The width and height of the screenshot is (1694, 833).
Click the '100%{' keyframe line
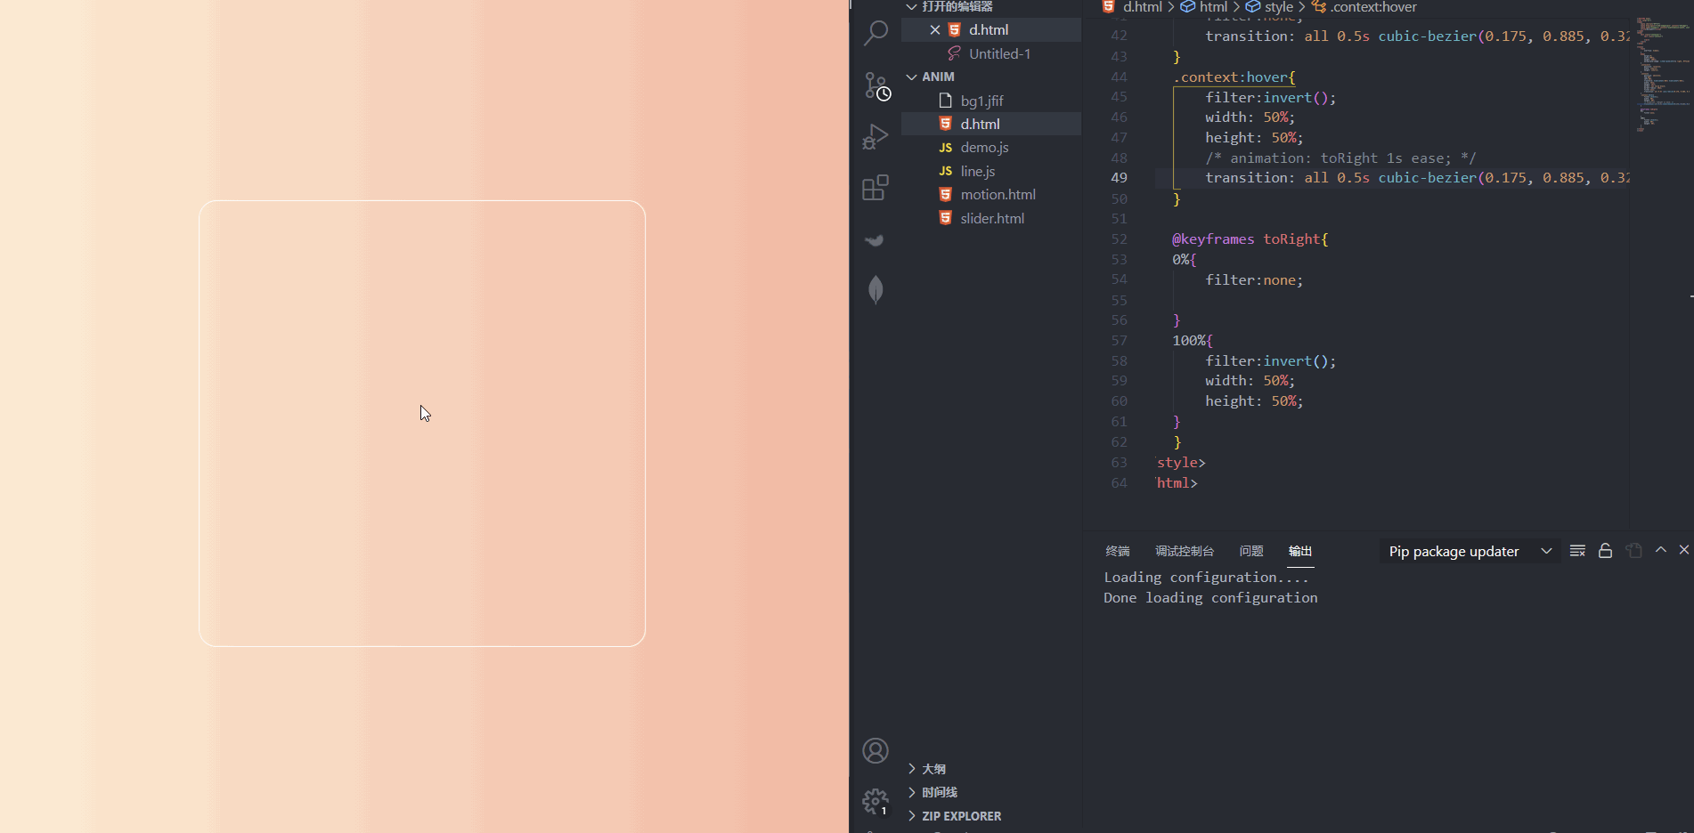[x=1193, y=340]
